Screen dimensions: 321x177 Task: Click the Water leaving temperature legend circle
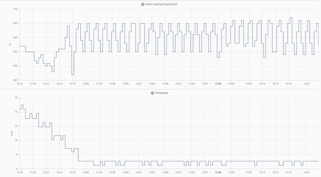[x=143, y=4]
